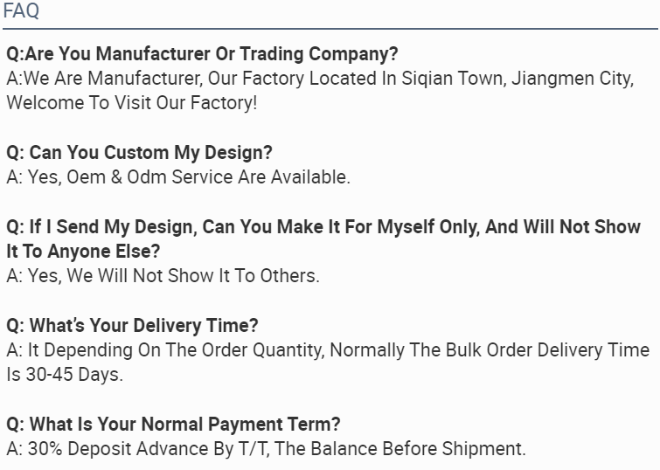Screen dimensions: 660x470
Task: Click the horizontal divider under FAQ
Action: (330, 29)
